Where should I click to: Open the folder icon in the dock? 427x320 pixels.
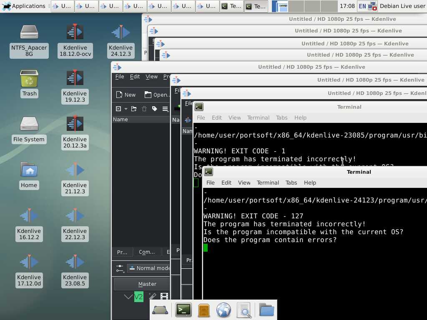tap(266, 310)
